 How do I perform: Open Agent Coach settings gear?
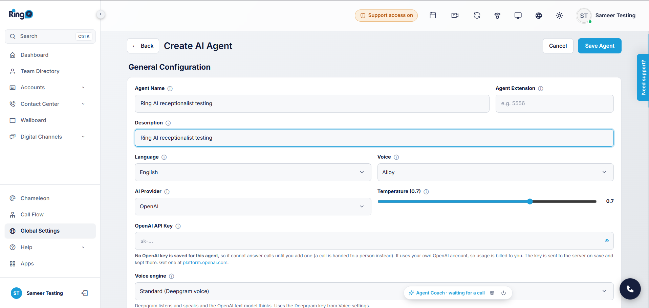[x=492, y=293]
